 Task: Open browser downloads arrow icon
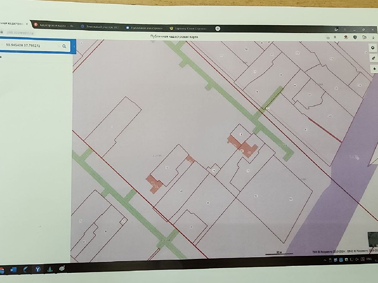373,37
